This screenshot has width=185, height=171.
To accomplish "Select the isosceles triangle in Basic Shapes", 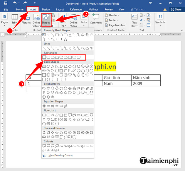I will pos(53,66).
